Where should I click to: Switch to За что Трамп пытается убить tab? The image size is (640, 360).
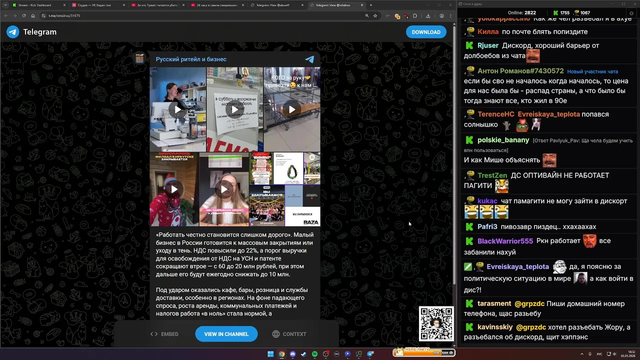tap(158, 5)
